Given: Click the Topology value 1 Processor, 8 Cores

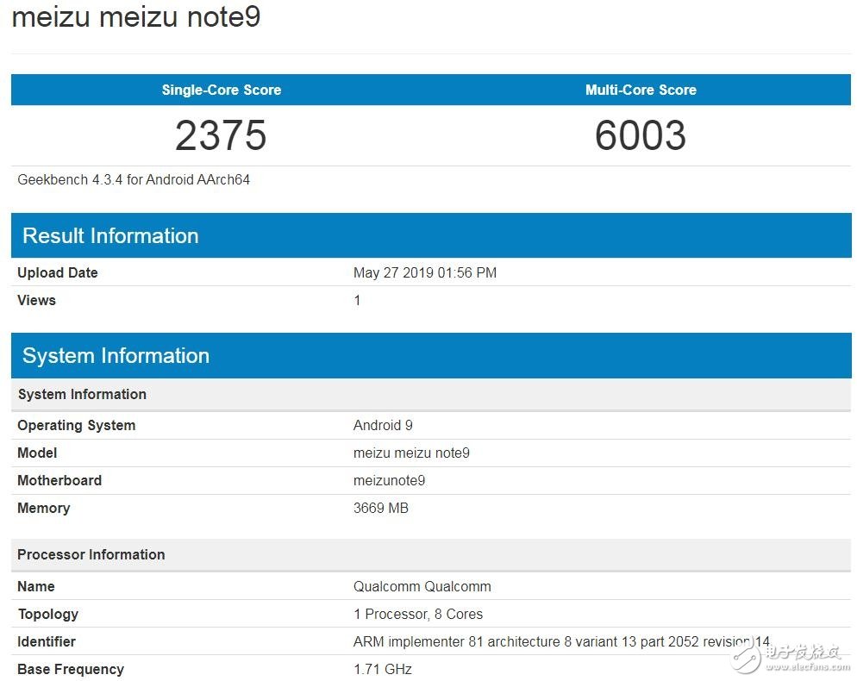Looking at the screenshot, I should [x=418, y=614].
